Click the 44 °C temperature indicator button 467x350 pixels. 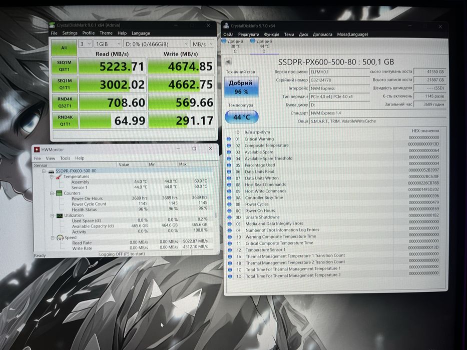pos(242,117)
